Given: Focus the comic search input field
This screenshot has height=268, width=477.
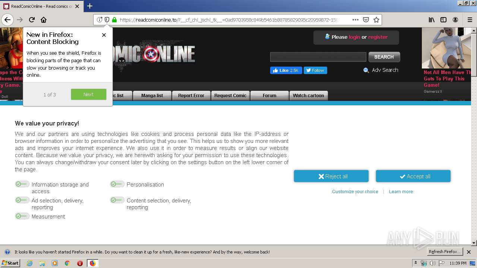Looking at the screenshot, I should tap(318, 57).
